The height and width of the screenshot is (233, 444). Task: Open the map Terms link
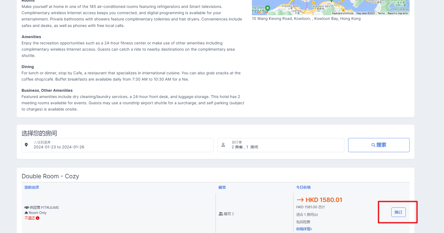coord(381,13)
